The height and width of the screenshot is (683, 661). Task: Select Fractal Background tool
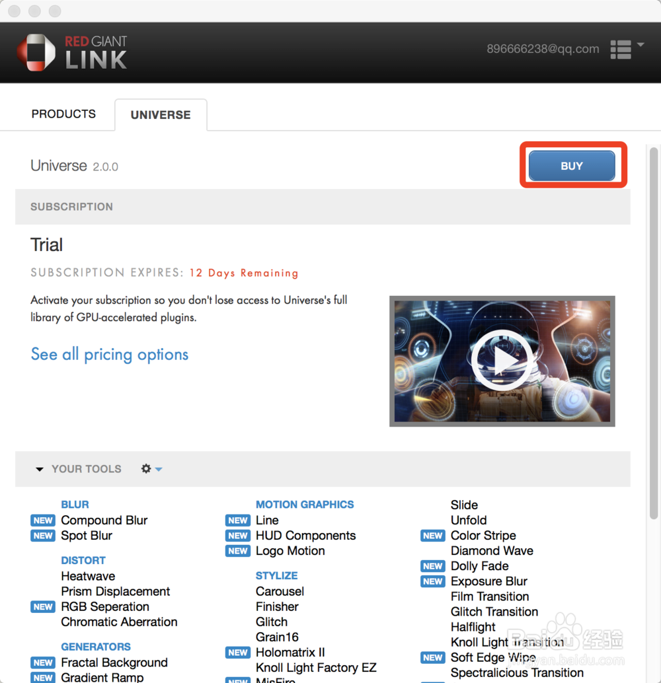coord(114,663)
